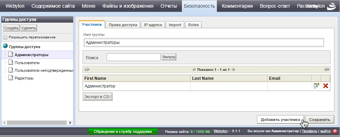The width and height of the screenshot is (340, 137).
Task: Click the red delete X for Администратор
Action: click(325, 86)
